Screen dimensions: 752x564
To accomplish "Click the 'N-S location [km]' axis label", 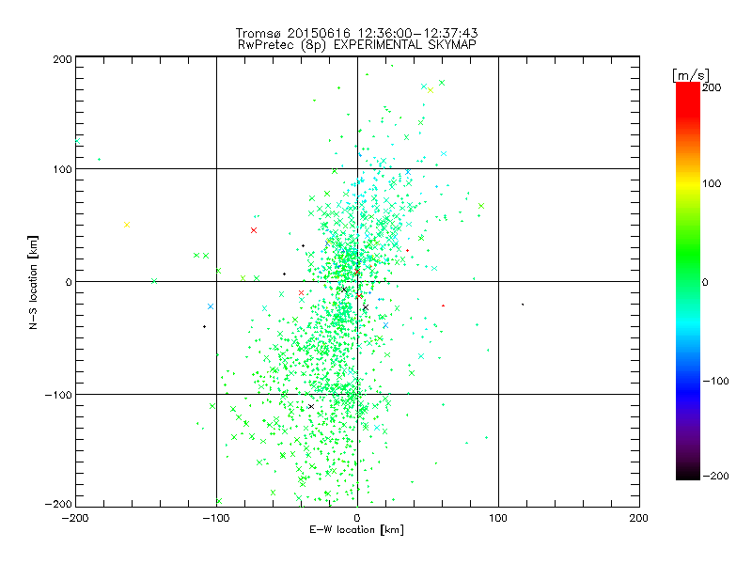I will pyautogui.click(x=33, y=282).
